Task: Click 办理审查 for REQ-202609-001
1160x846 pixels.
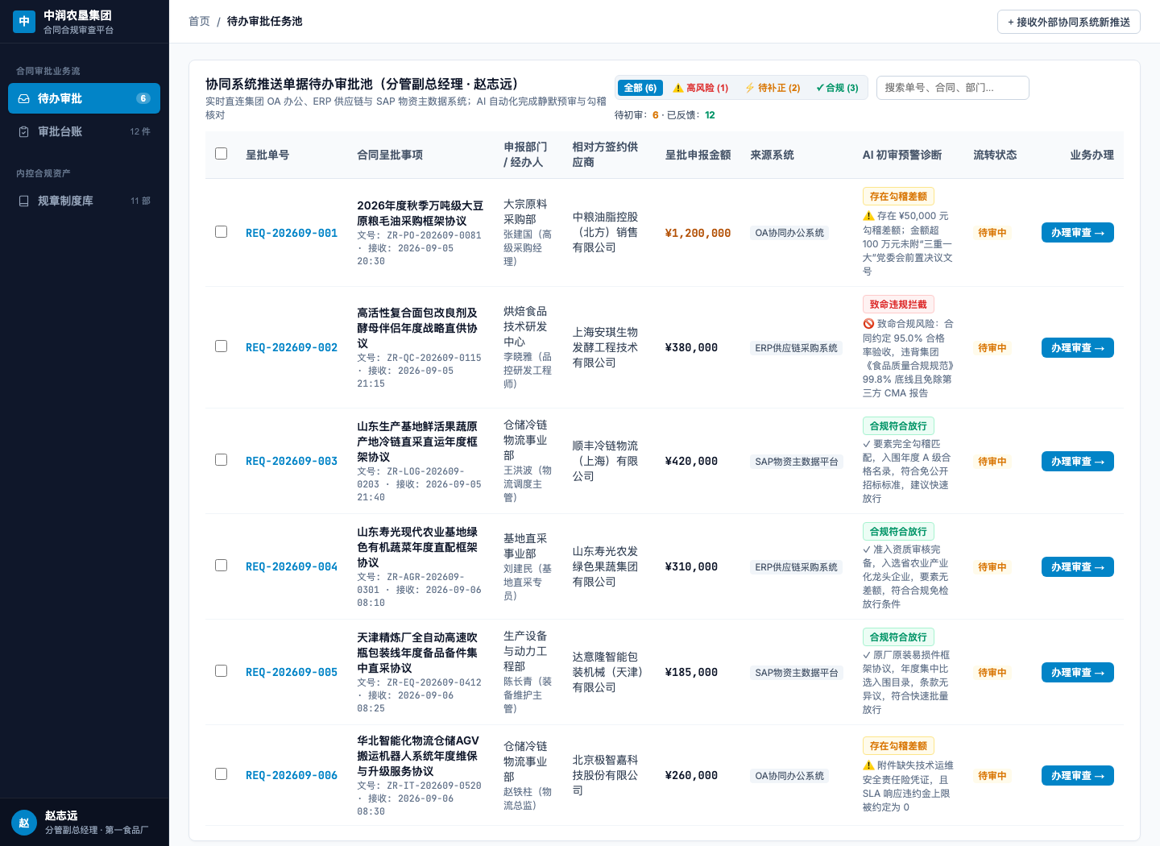Action: (1078, 233)
